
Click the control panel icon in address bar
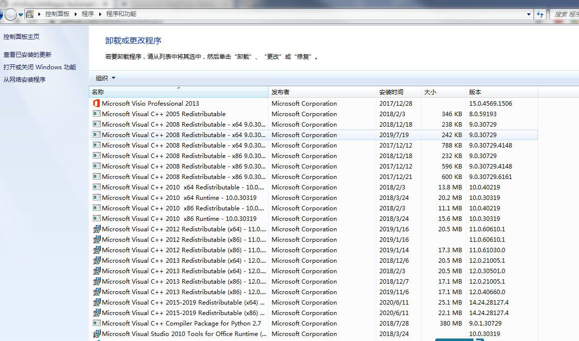coord(30,14)
